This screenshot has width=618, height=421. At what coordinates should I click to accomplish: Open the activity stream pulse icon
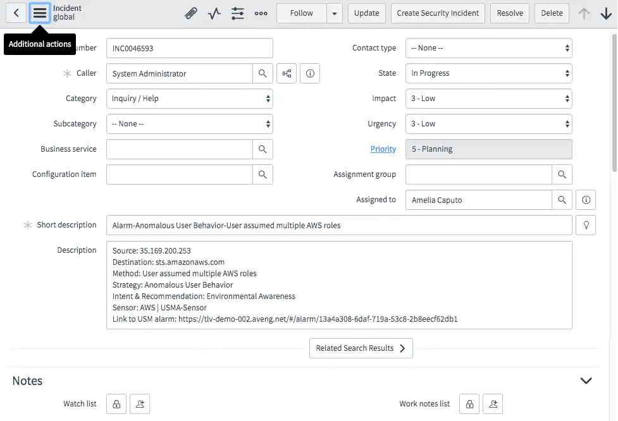[x=214, y=13]
